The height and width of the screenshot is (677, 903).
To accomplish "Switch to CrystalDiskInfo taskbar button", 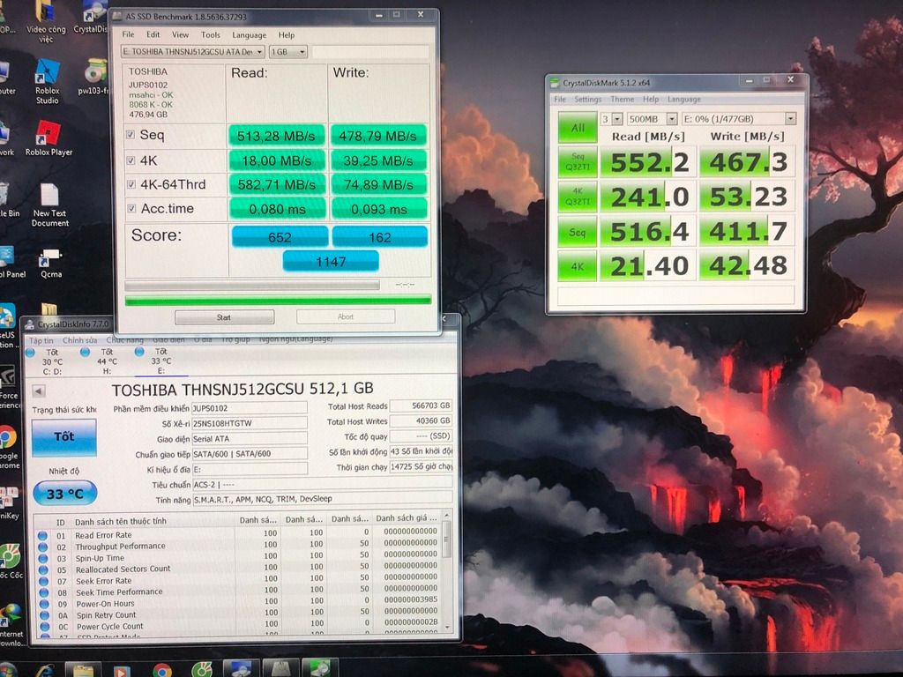I will pos(241,668).
